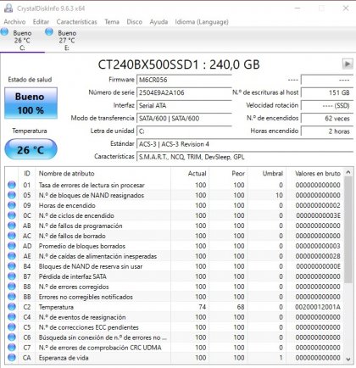
Task: Click the host writes value 151 GB
Action: coord(327,92)
